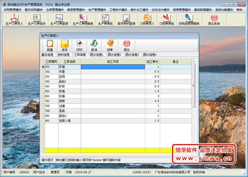Open 生产订单录入 in main toolbar
Image resolution: width=248 pixels, height=177 pixels.
point(14,20)
